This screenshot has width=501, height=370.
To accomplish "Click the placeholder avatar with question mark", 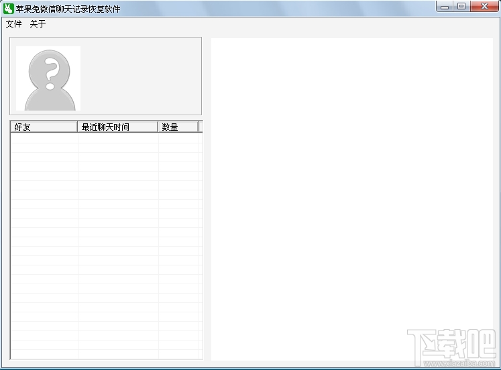I will tap(48, 78).
